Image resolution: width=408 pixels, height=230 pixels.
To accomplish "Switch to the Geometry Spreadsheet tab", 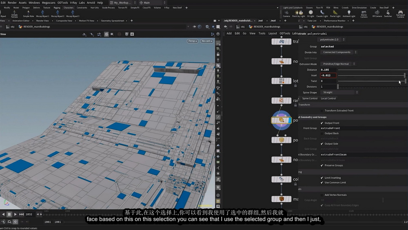I will [113, 20].
